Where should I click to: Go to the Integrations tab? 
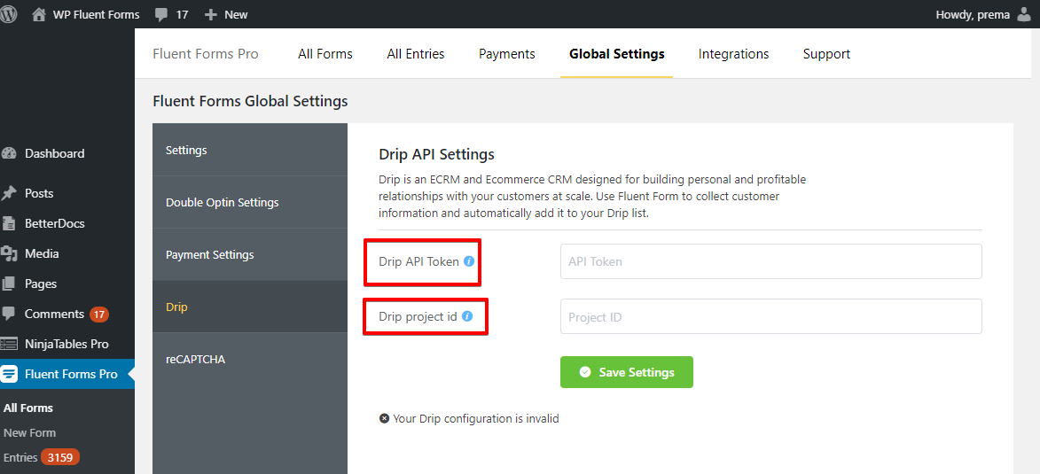pos(733,54)
